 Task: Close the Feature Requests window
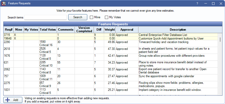(x=221, y=4)
